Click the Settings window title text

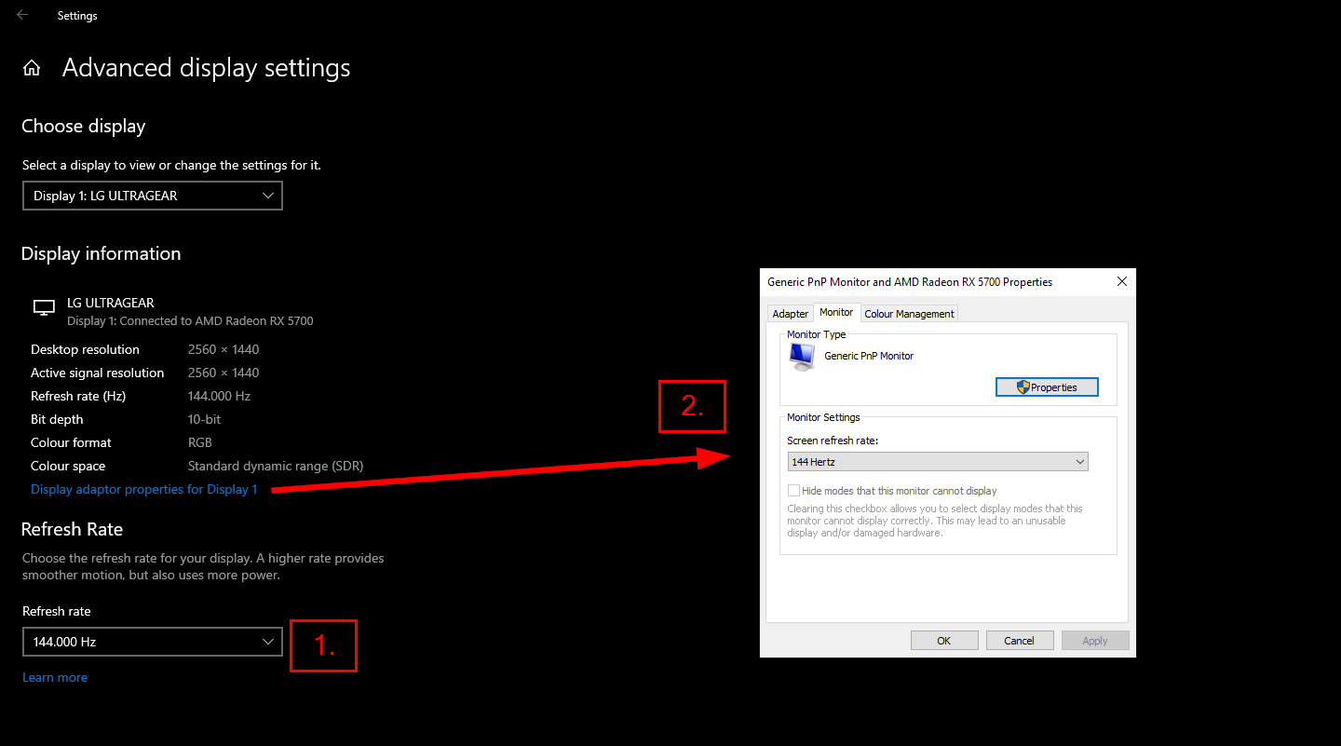point(77,16)
